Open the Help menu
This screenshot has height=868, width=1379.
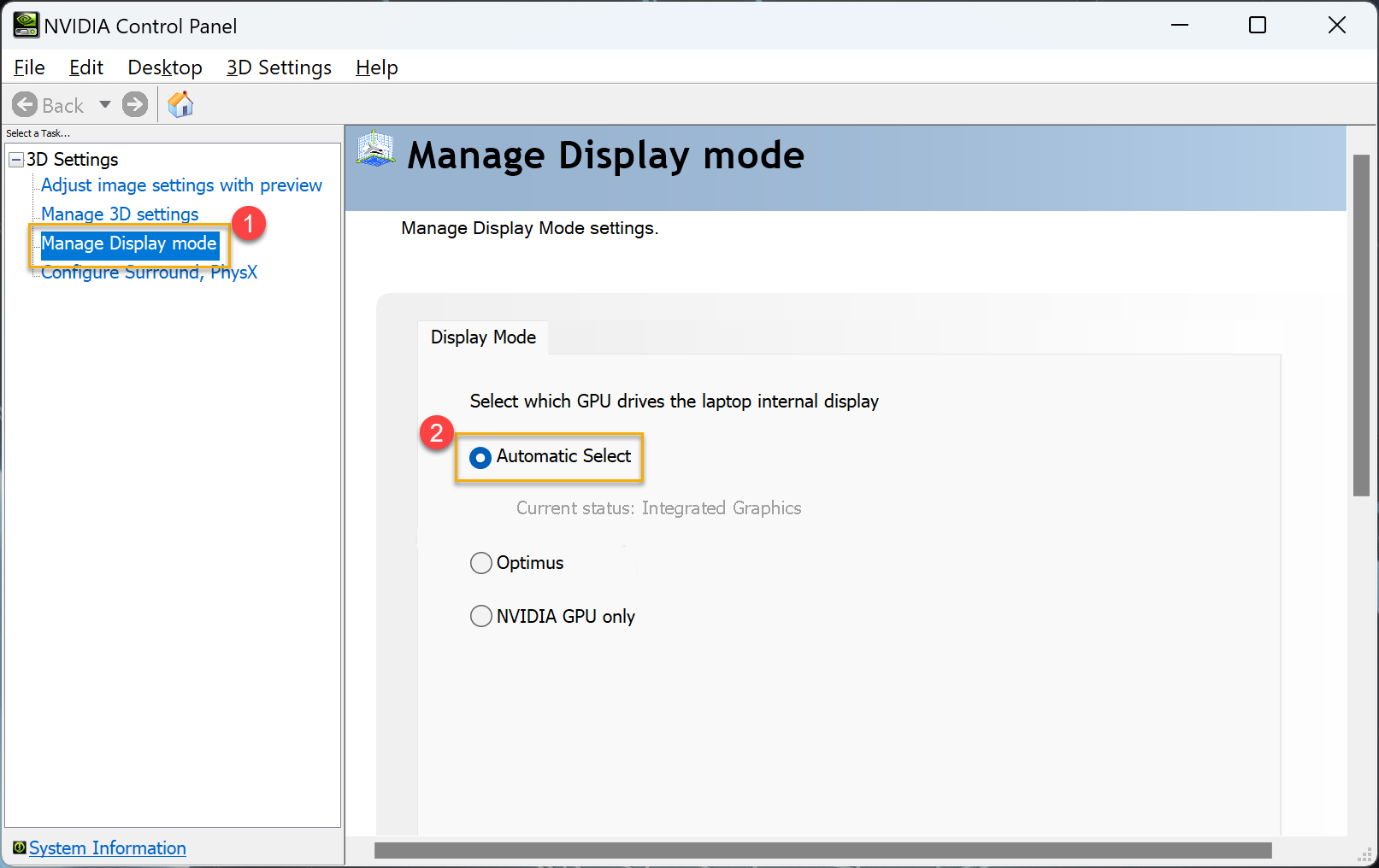click(376, 67)
